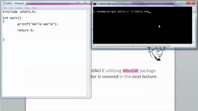198x111 pixels.
Task: Click the 'return 0;' line in Notepad
Action: point(26,30)
